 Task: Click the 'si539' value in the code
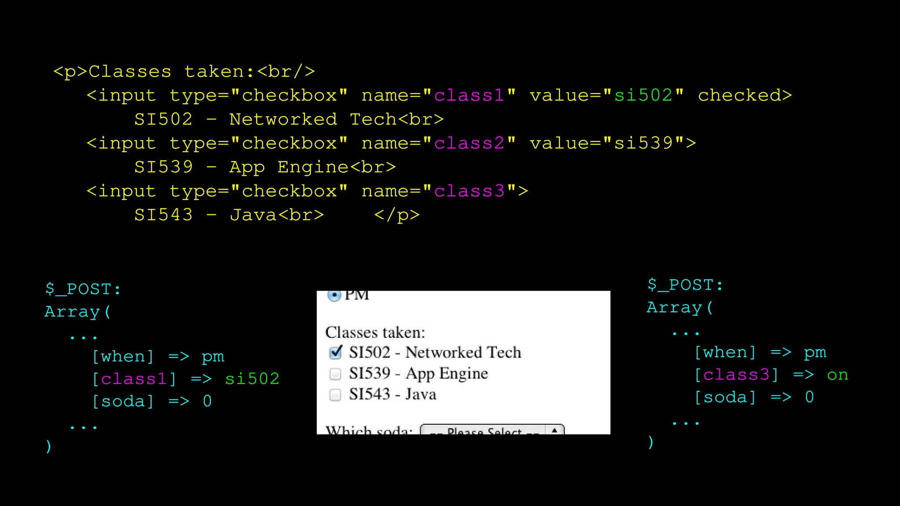pos(643,143)
